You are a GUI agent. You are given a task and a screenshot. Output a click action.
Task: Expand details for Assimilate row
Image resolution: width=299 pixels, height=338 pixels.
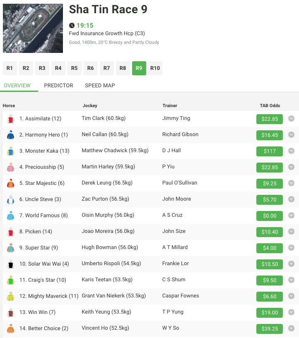pyautogui.click(x=291, y=119)
